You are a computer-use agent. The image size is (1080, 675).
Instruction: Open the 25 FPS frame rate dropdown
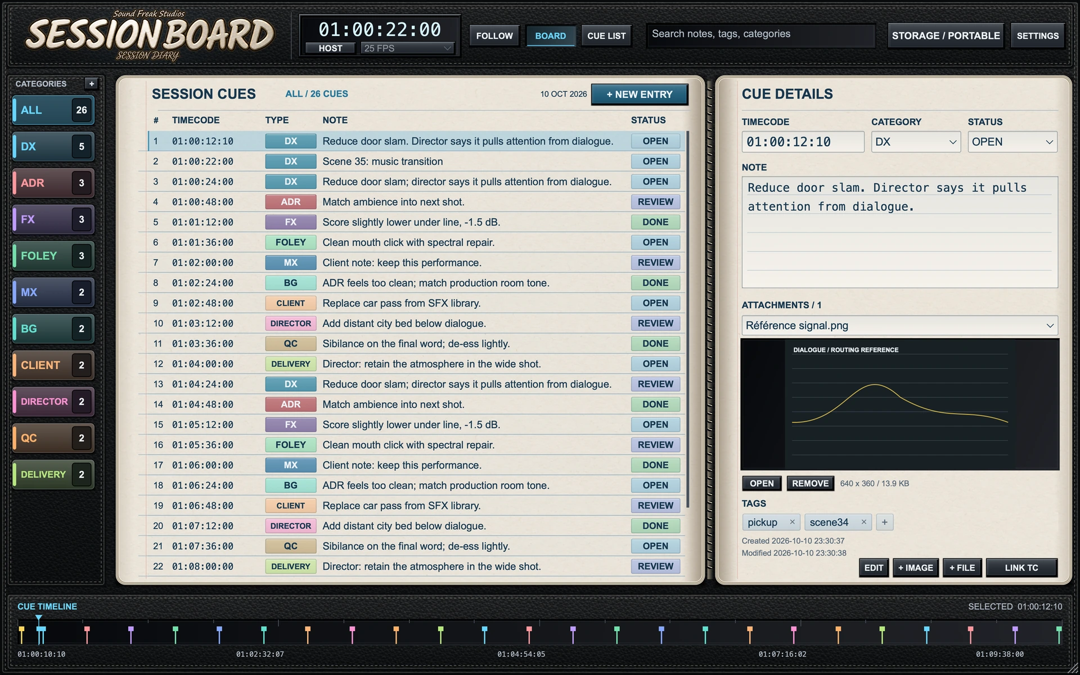(407, 48)
